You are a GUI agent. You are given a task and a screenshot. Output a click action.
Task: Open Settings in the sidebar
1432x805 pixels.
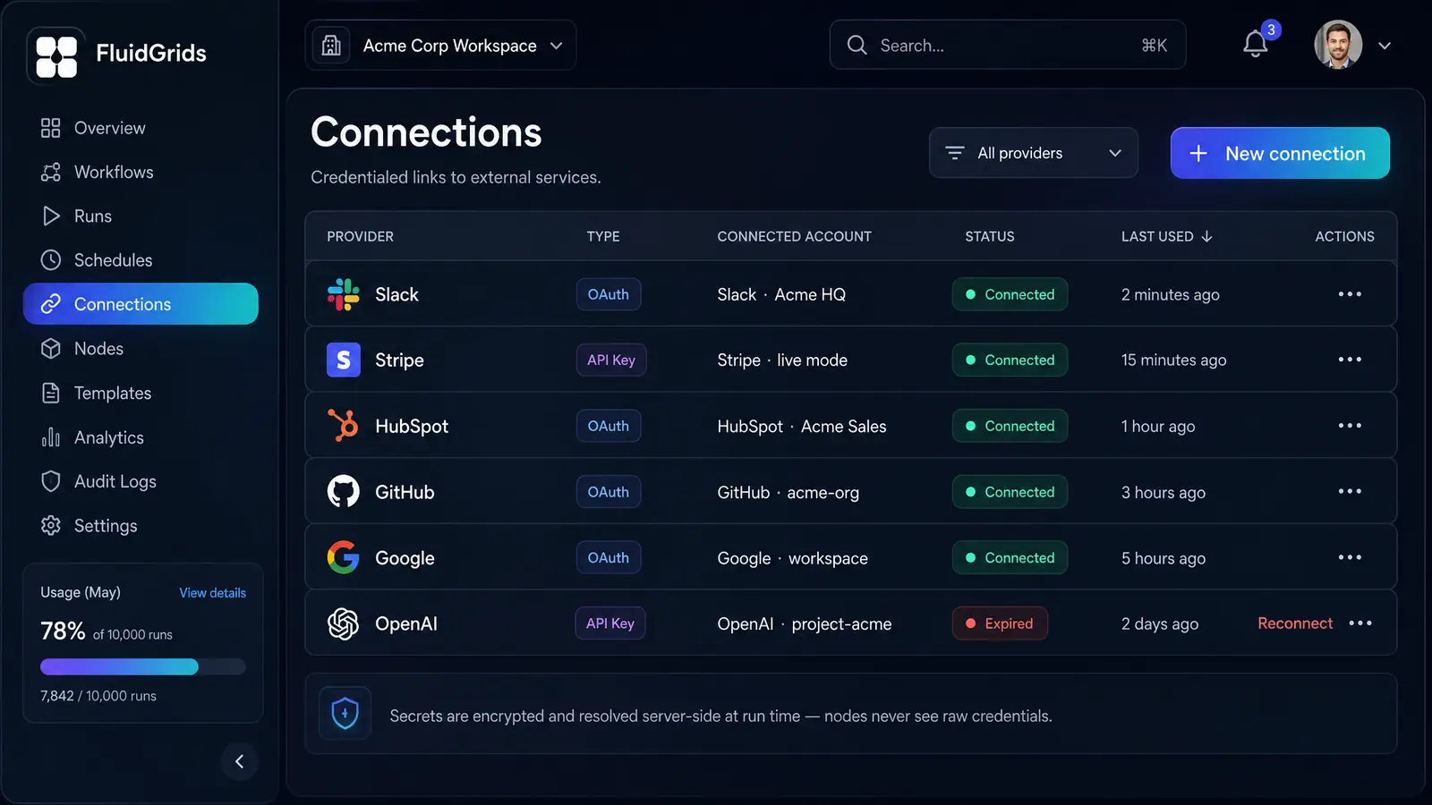click(141, 525)
